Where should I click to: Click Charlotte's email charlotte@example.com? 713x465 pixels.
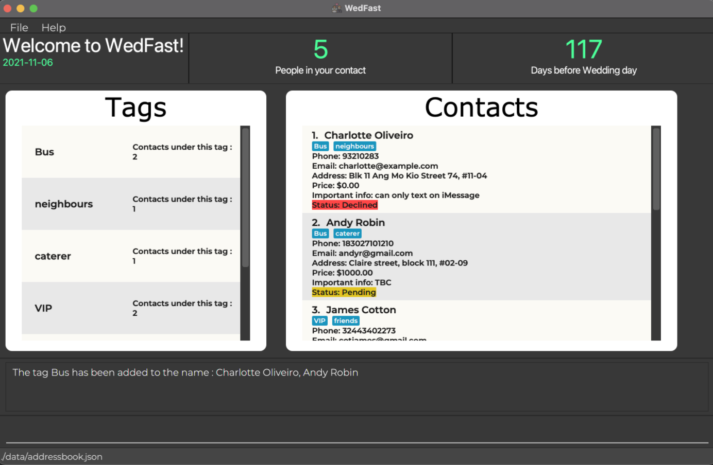[x=388, y=166]
